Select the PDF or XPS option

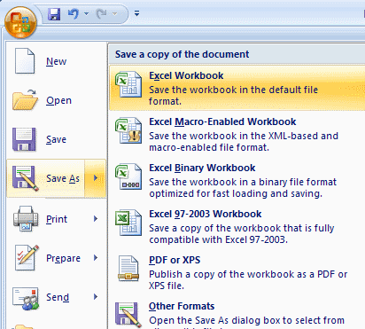tap(237, 272)
